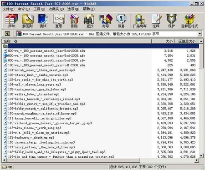The width and height of the screenshot is (205, 170).
Task: Click the horizontal scrollbar left arrow
Action: pyautogui.click(x=4, y=160)
